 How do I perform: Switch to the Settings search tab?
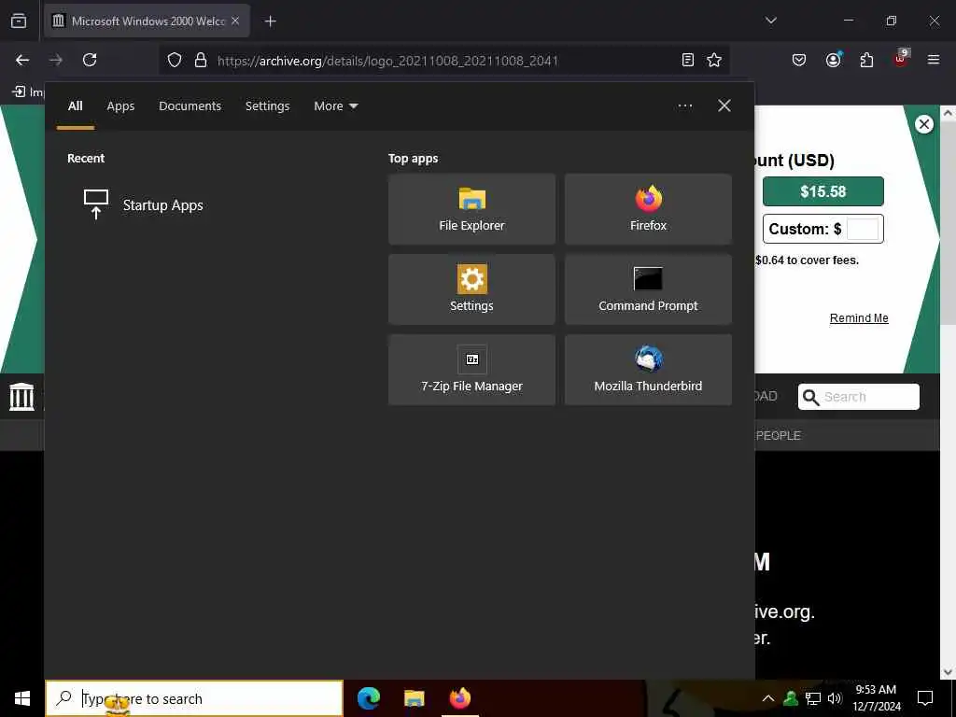click(x=267, y=106)
